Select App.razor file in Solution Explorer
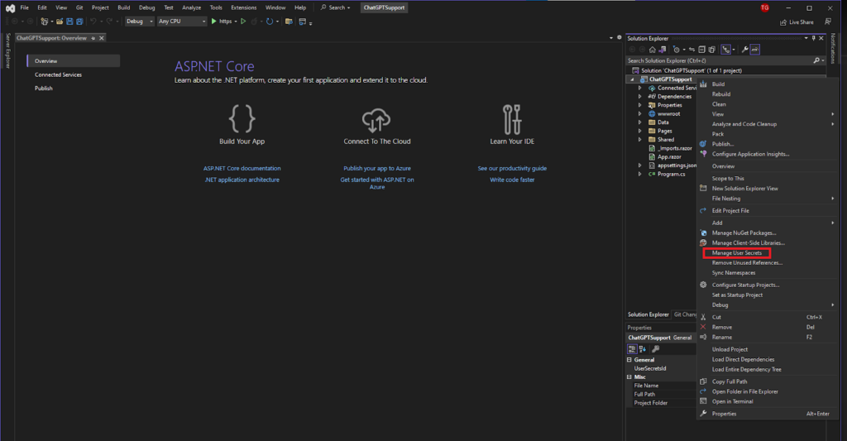 pos(668,157)
